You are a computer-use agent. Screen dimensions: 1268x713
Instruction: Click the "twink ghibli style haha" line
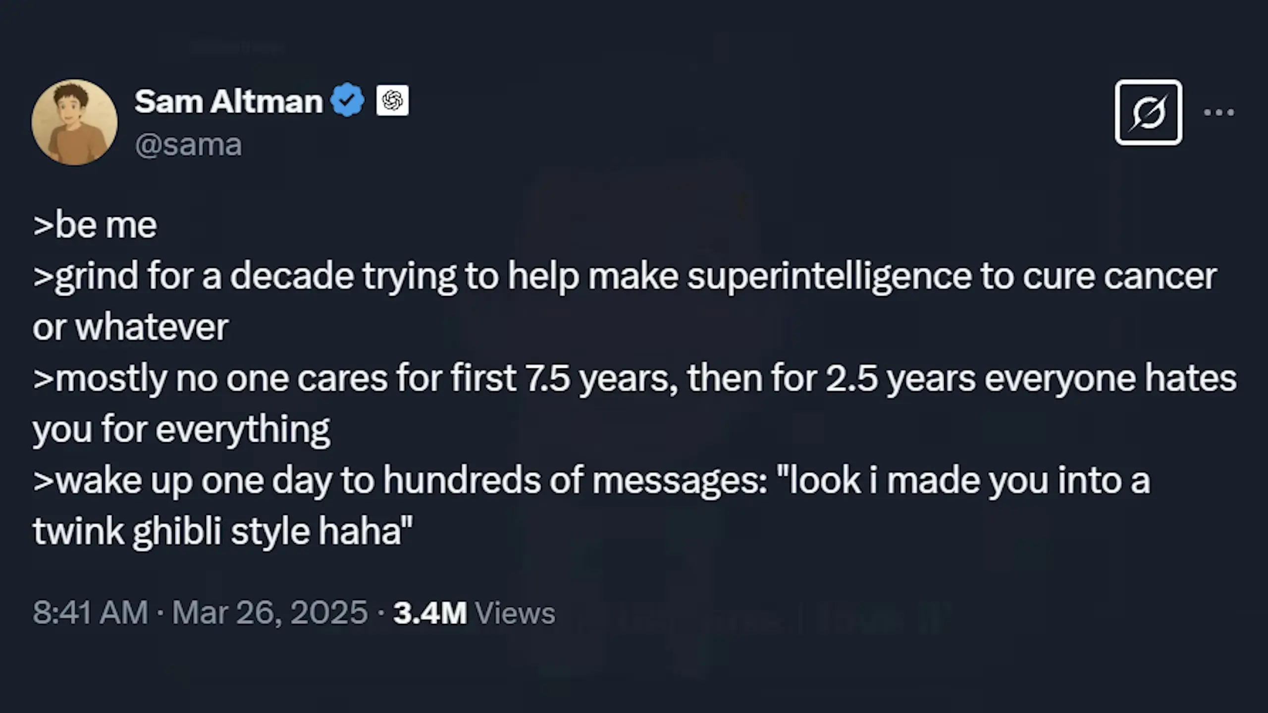[222, 531]
